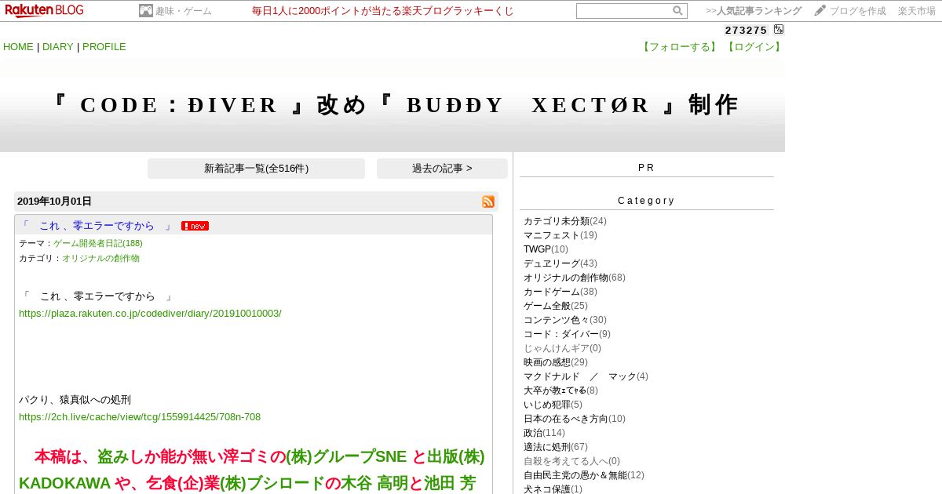The image size is (942, 494).
Task: Open category オリジナルの創作物 under post title
Action: [x=100, y=258]
